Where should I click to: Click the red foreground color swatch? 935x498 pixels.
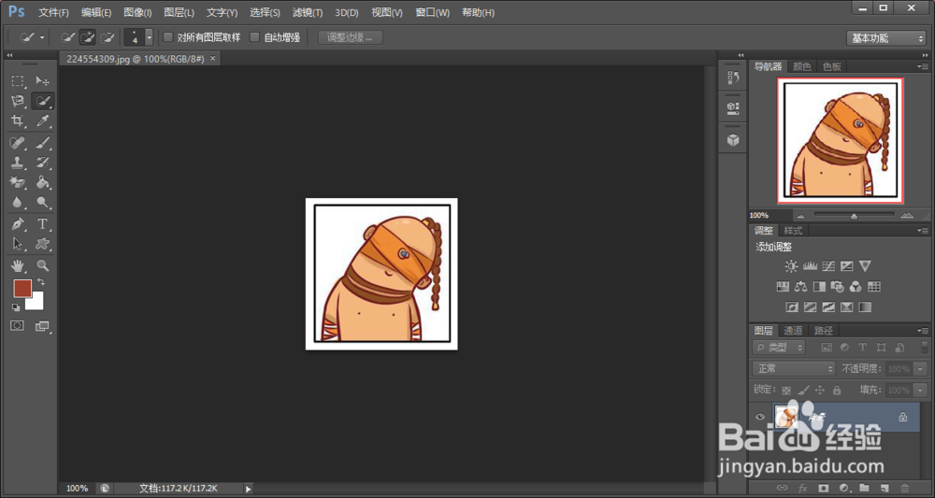[22, 289]
